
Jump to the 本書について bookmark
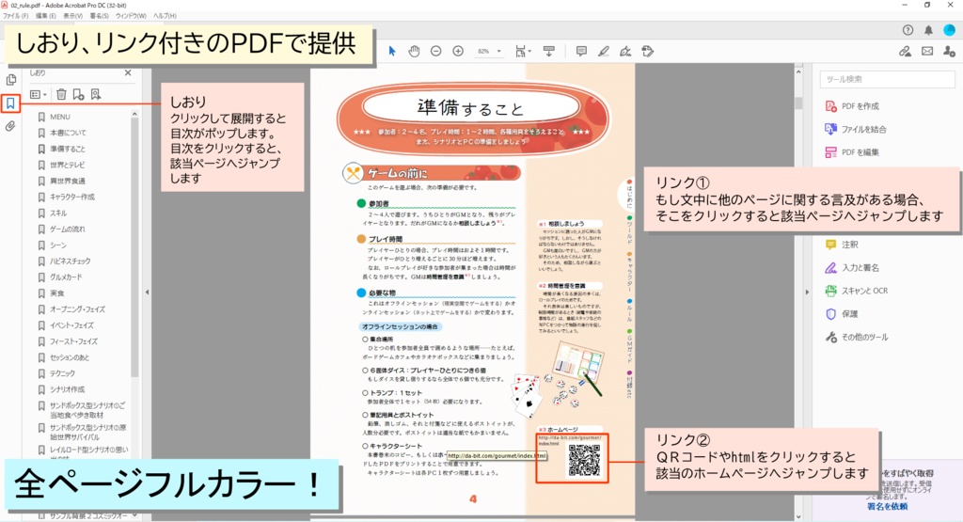(x=68, y=133)
